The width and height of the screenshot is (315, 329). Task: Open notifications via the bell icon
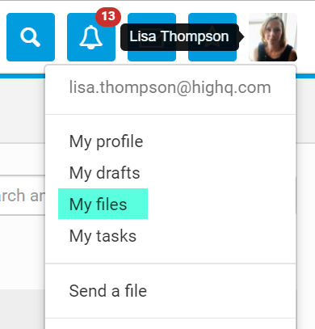coord(91,37)
